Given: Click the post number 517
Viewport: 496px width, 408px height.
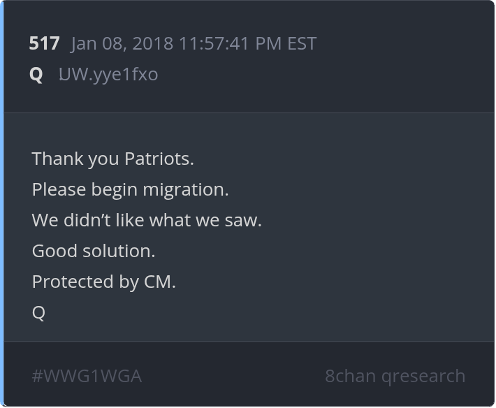Looking at the screenshot, I should (44, 43).
